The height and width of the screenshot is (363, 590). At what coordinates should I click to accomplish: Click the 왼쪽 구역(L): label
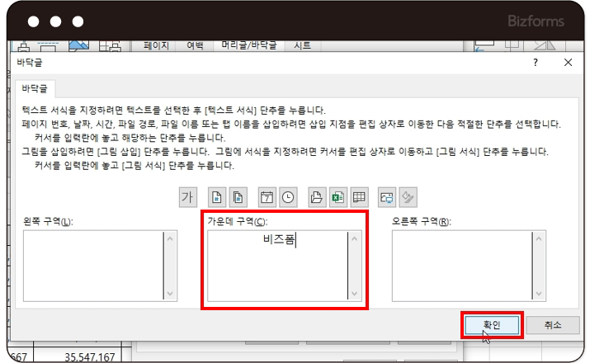[x=48, y=221]
